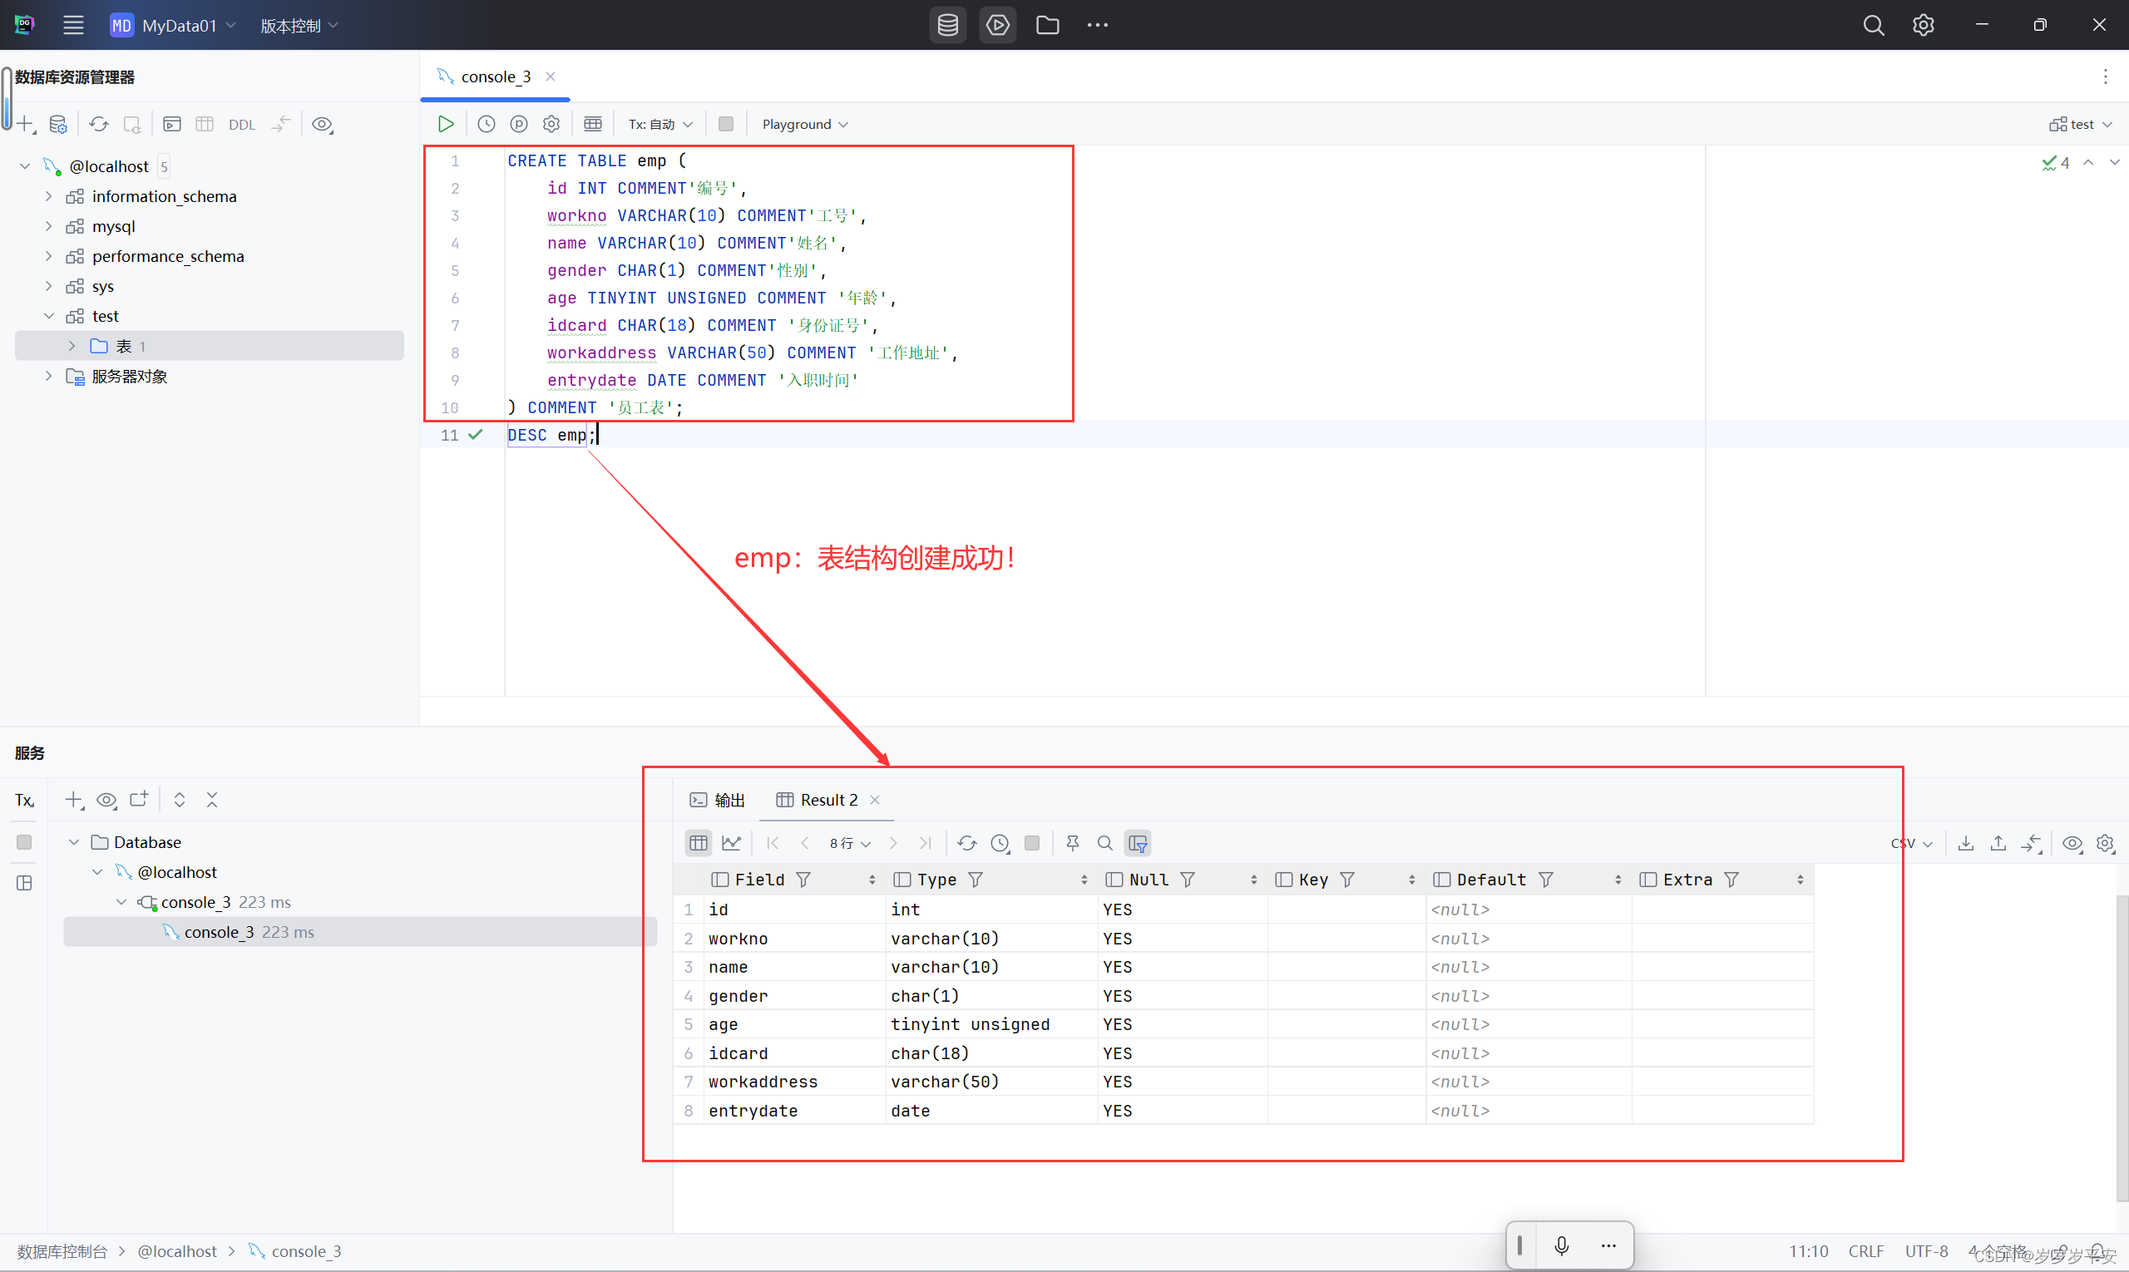Open data source properties icon
The height and width of the screenshot is (1272, 2129).
[x=58, y=124]
